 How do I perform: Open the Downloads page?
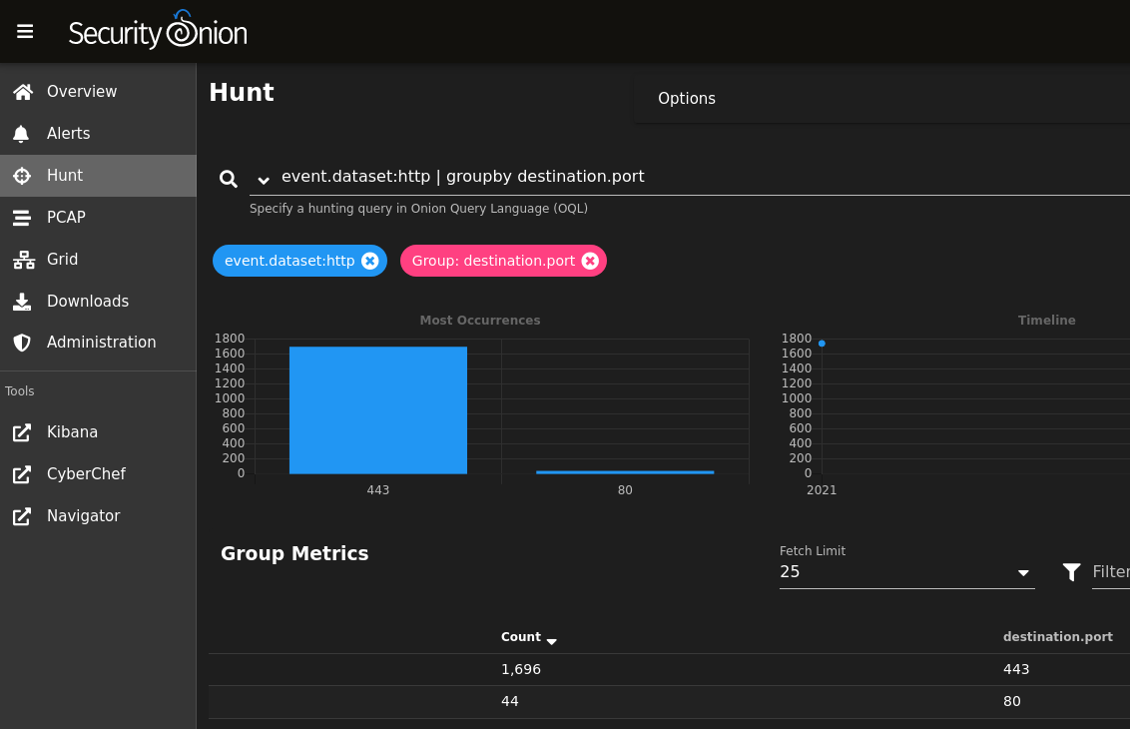(98, 301)
